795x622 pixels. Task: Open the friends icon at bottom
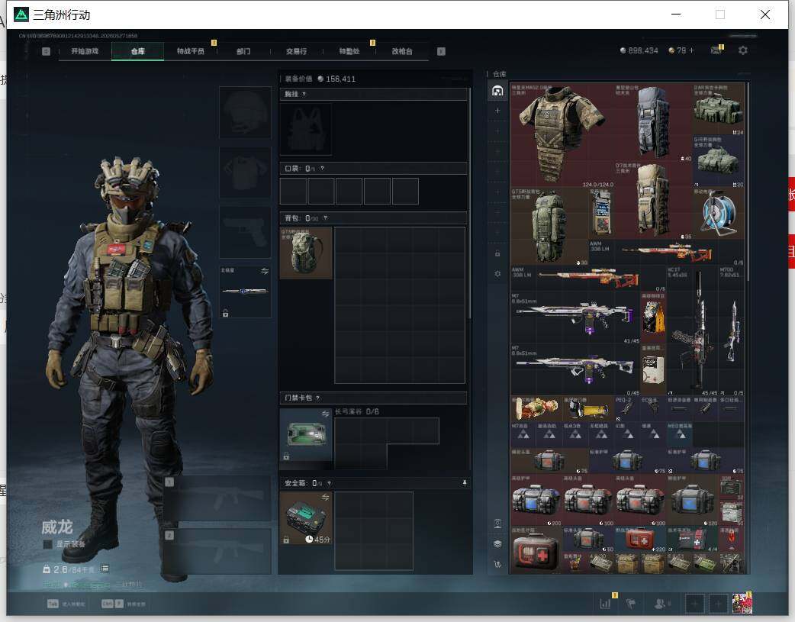660,604
